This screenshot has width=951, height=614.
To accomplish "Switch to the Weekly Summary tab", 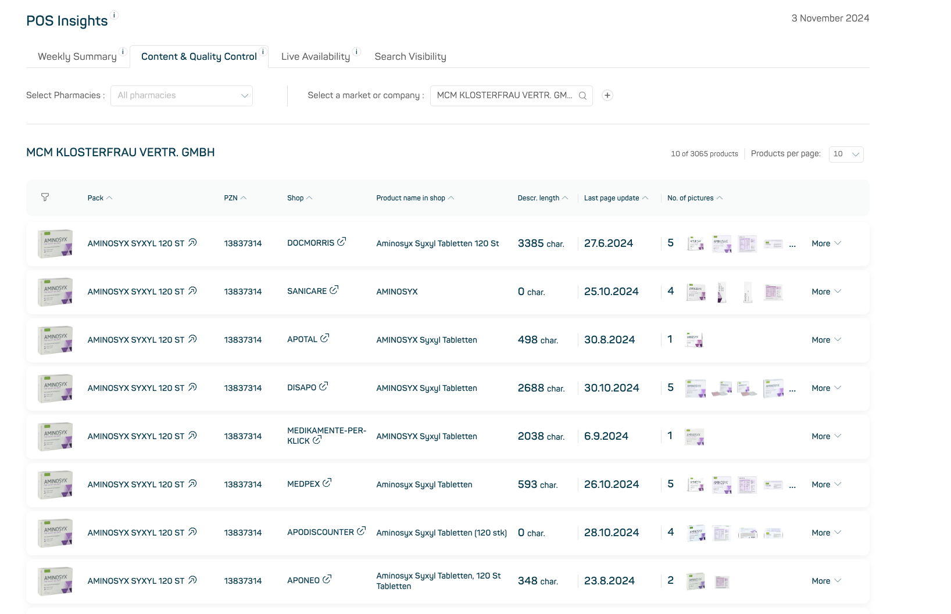I will tap(77, 56).
